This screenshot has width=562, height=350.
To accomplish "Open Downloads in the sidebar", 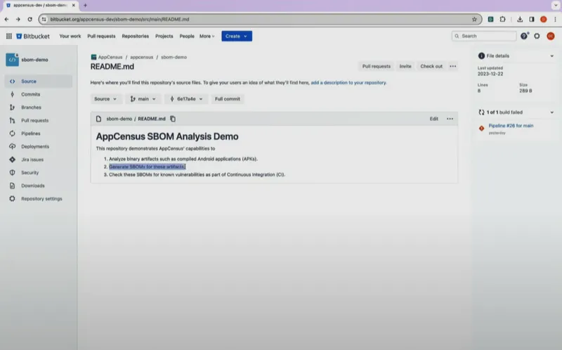I will point(39,186).
